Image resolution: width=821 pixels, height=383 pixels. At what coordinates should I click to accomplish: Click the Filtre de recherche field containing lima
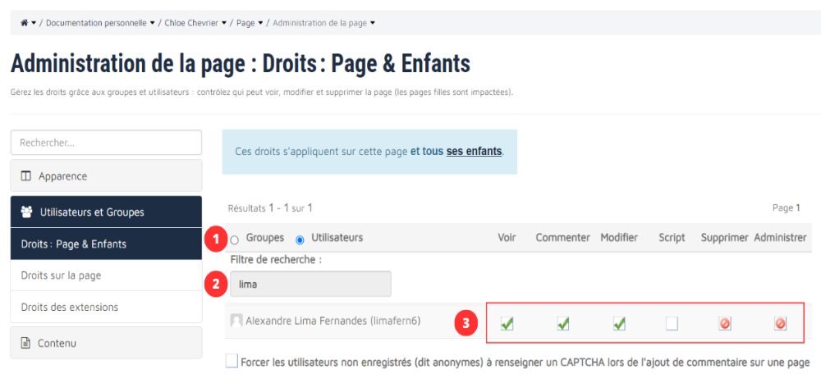[x=310, y=284]
